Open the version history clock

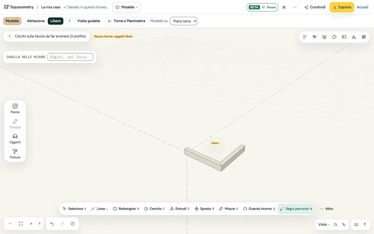tap(73, 224)
